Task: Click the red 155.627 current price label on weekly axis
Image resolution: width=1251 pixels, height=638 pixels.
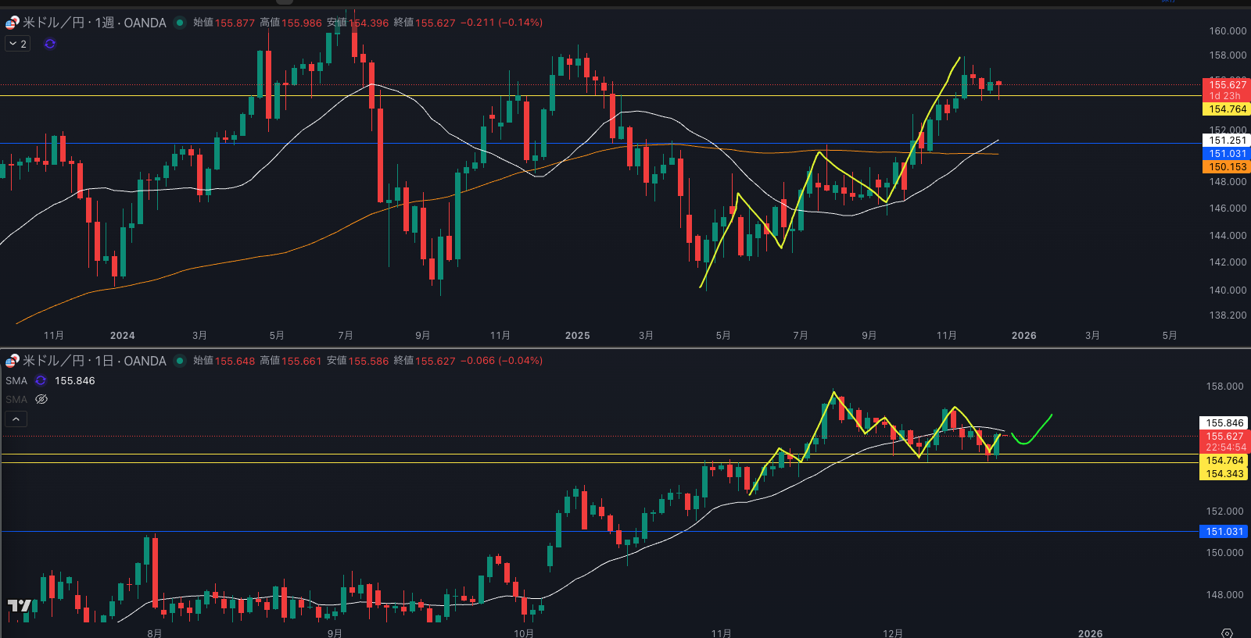Action: [1227, 85]
